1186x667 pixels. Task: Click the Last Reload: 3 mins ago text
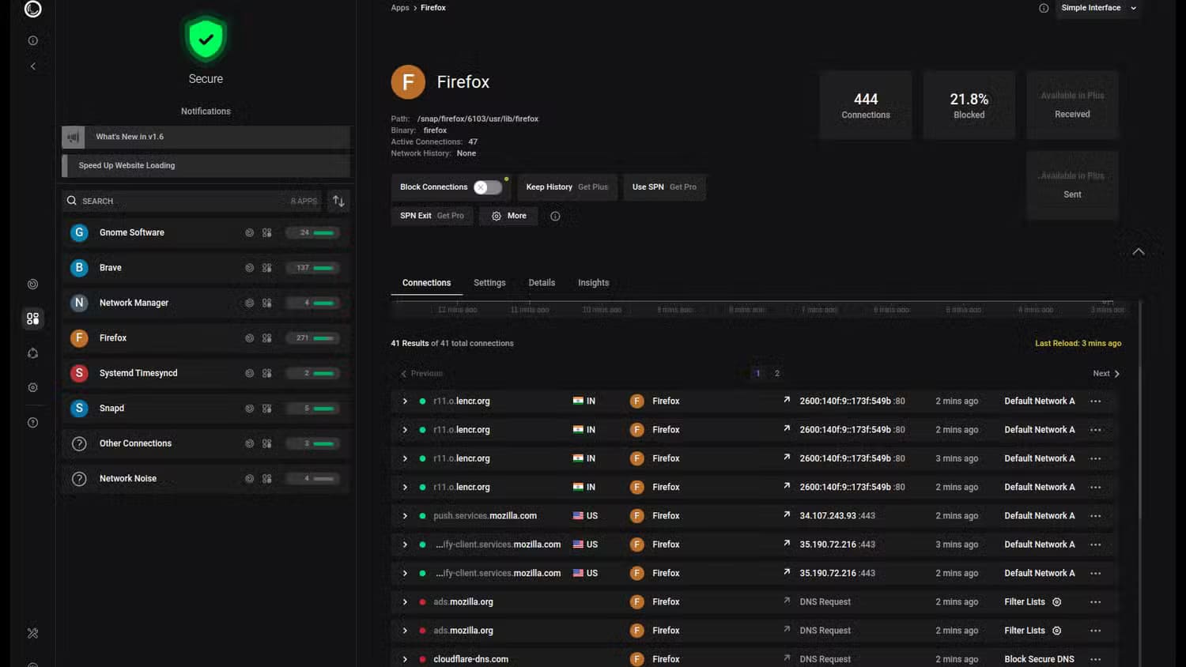click(1078, 344)
